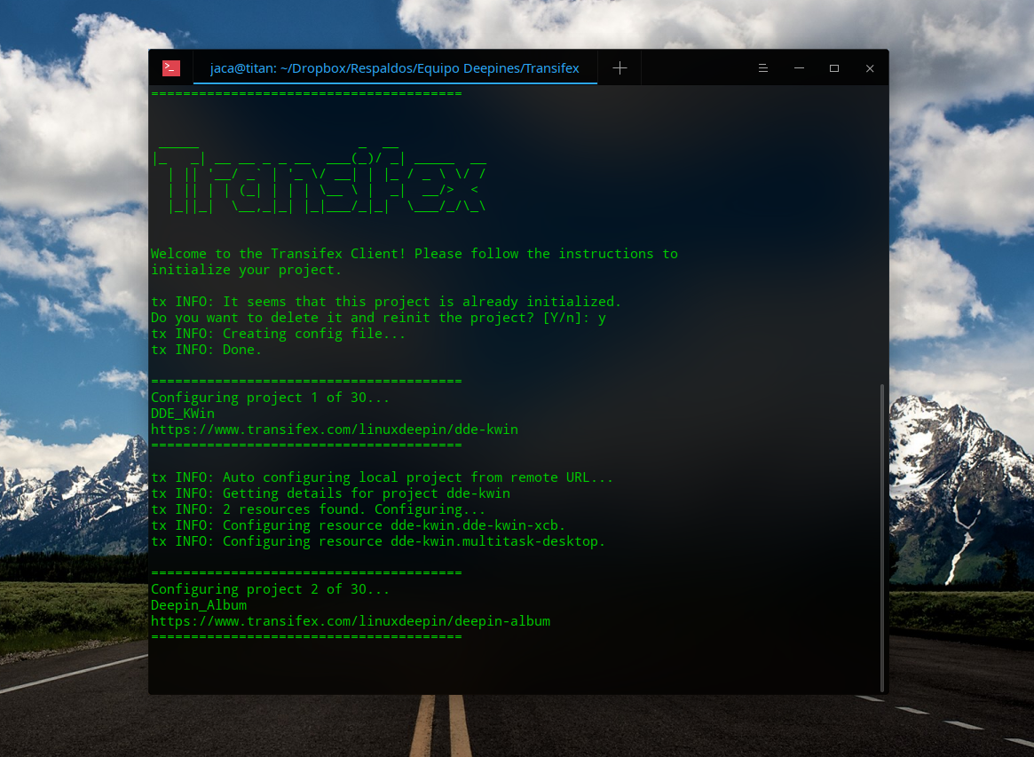Open the terminal hamburger menu

pos(763,68)
